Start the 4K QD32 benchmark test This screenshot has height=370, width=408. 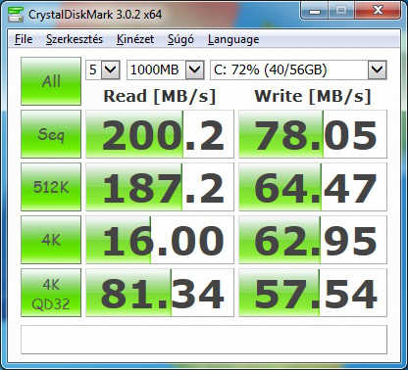pyautogui.click(x=51, y=293)
